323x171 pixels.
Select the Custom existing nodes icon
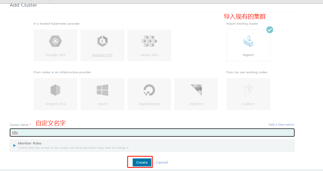click(x=248, y=90)
